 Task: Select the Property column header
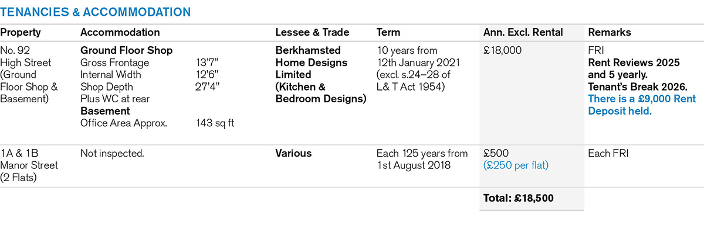tap(21, 33)
